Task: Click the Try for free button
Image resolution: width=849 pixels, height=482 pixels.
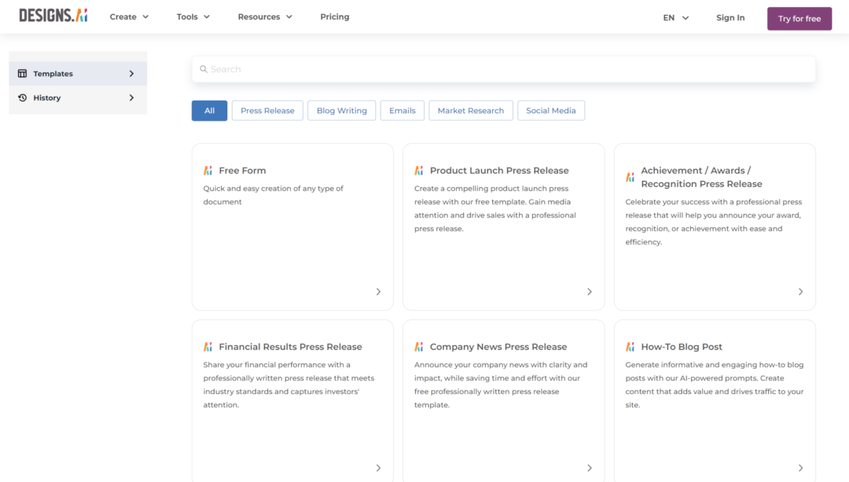Action: [x=799, y=17]
